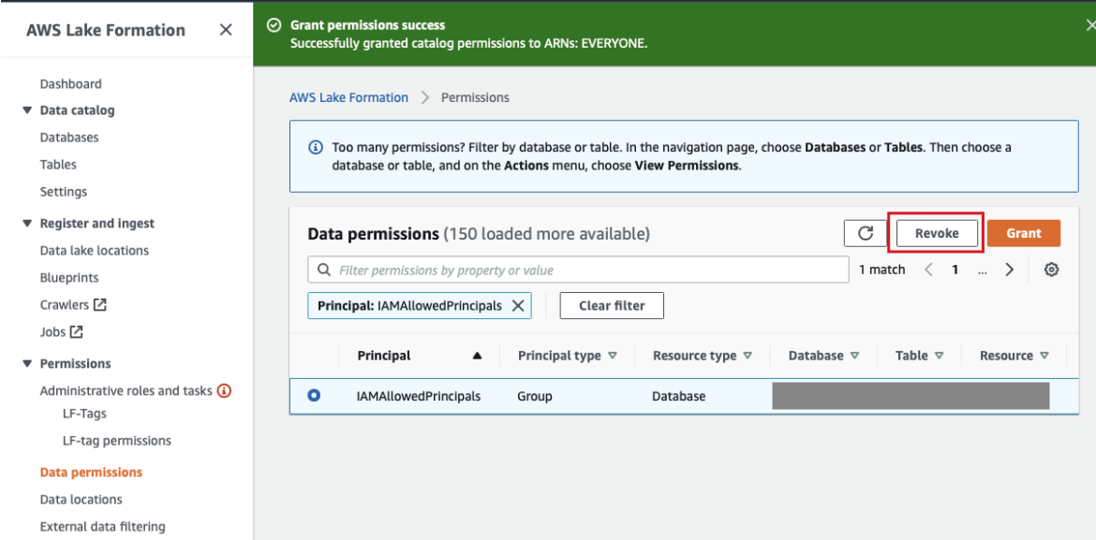Viewport: 1096px width, 540px height.
Task: Remove the IAMAllowedPrincipals filter chip
Action: (x=518, y=306)
